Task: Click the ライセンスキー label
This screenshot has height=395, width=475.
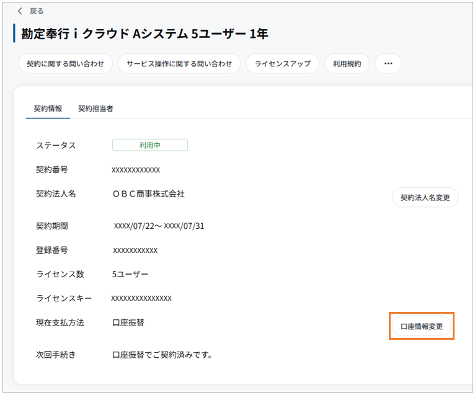Action: 64,298
